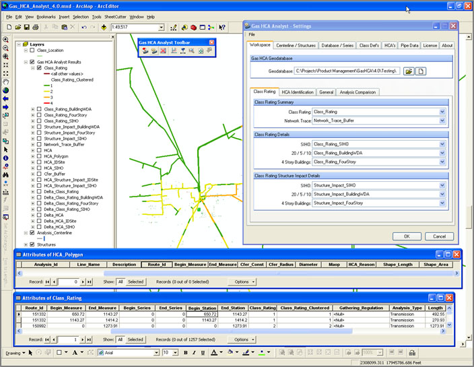Select the Find binoculars tool

(5, 175)
